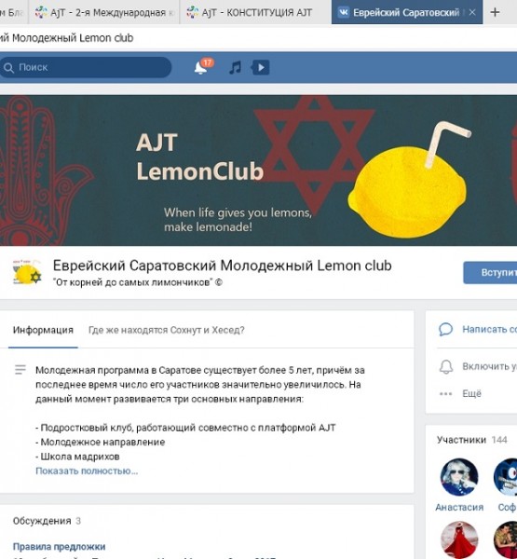Open new browser tab with plus icon
The height and width of the screenshot is (559, 517).
[495, 12]
